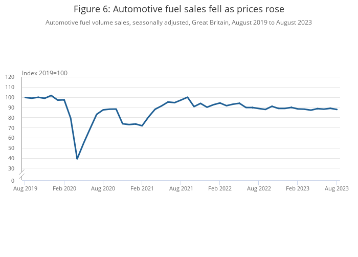Select the Aug 2022 x-axis label
Viewport: 358px width, 257px height.
[258, 188]
